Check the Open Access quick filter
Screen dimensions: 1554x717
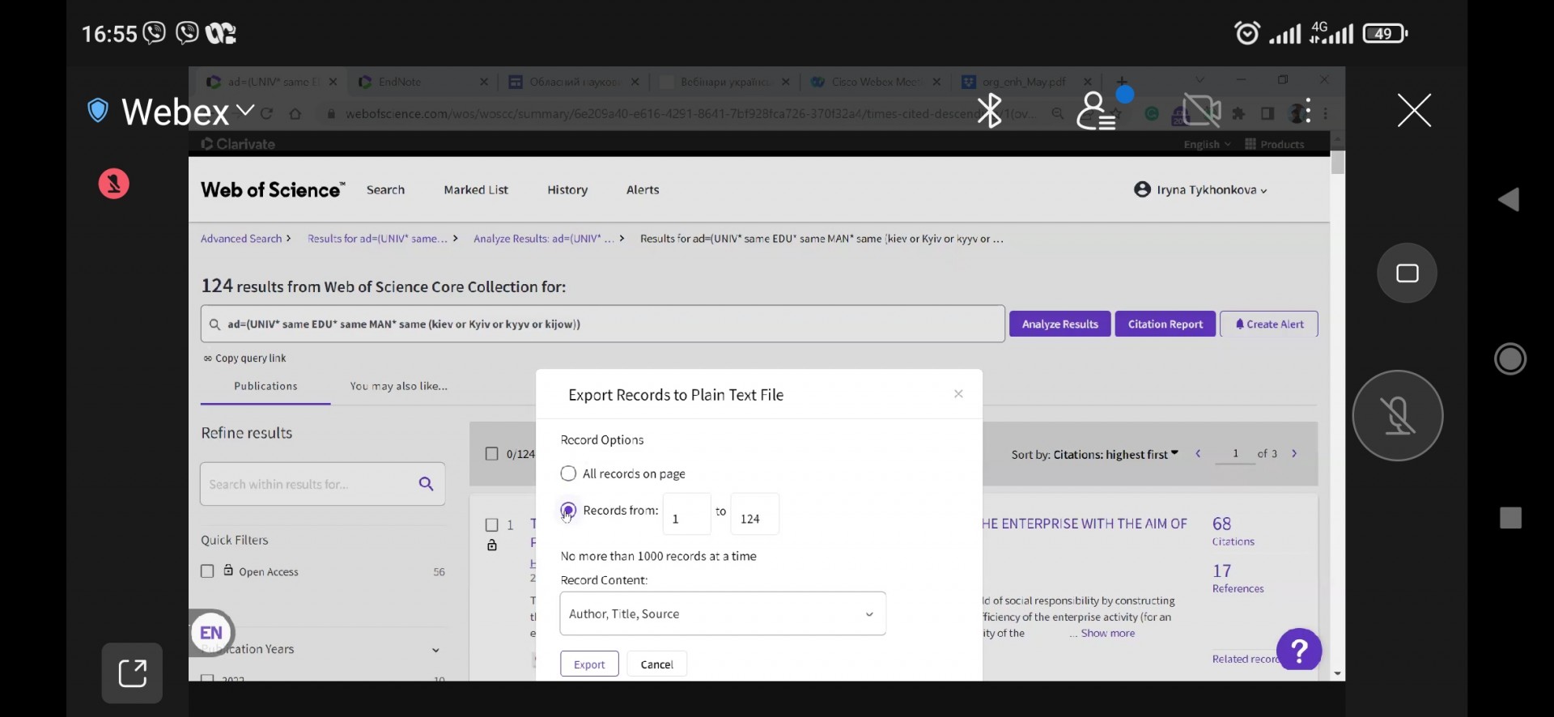pos(207,571)
